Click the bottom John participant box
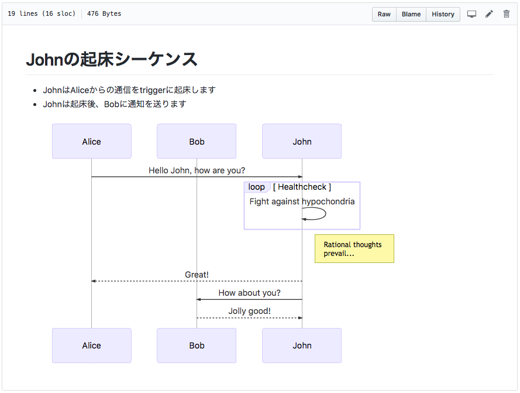 click(302, 346)
